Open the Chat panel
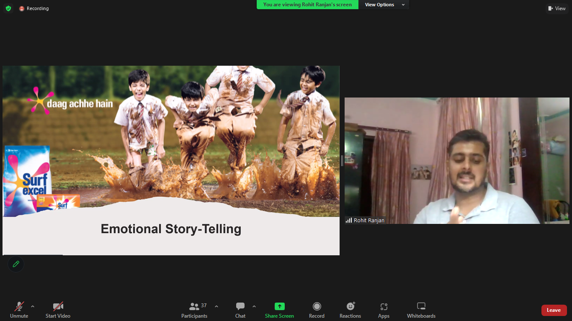Viewport: 572px width, 321px height. (x=240, y=310)
